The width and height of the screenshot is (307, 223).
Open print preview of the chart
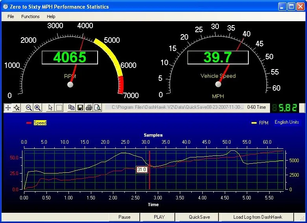(x=98, y=108)
